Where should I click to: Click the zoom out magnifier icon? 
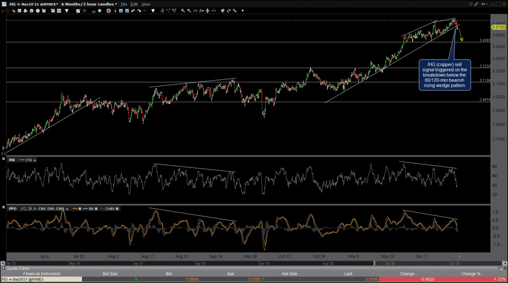coord(189,11)
